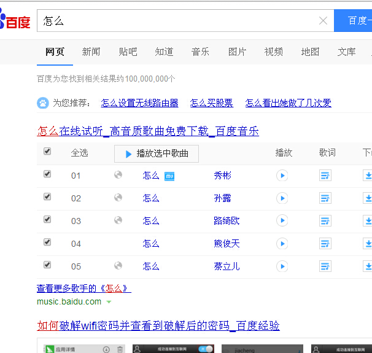The width and height of the screenshot is (372, 353).
Task: Click artist link 路绮欧
Action: (227, 221)
